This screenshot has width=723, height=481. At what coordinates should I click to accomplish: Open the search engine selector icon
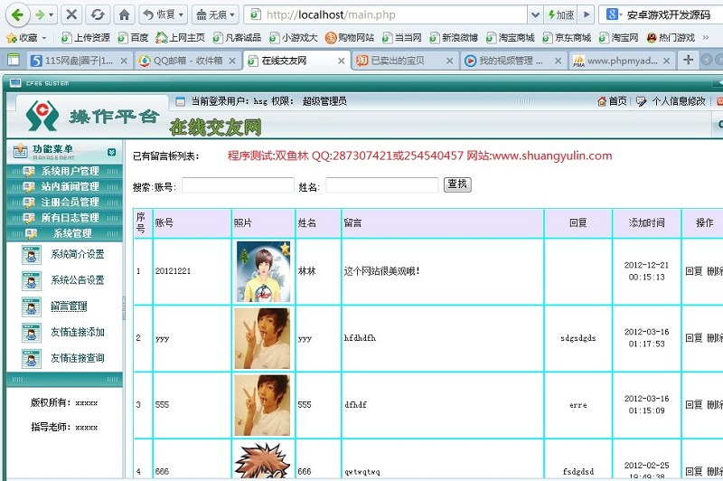(614, 14)
